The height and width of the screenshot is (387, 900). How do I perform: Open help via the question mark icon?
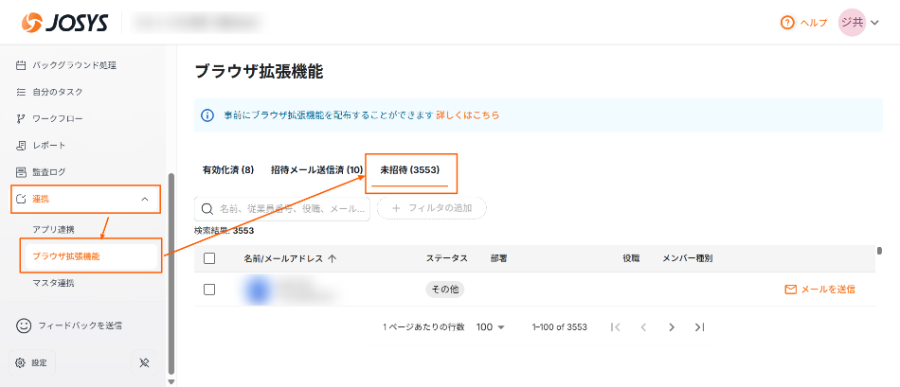pyautogui.click(x=786, y=23)
